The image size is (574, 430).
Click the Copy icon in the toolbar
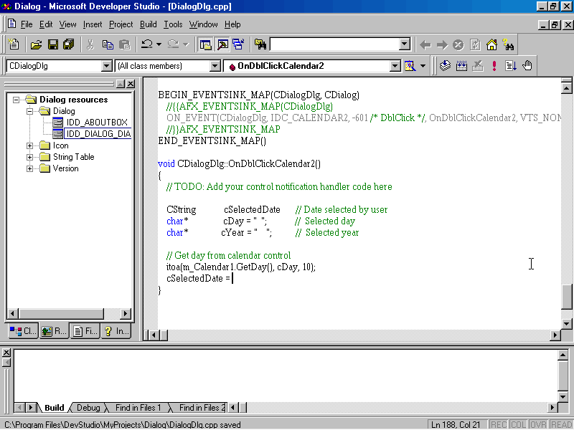[x=108, y=44]
